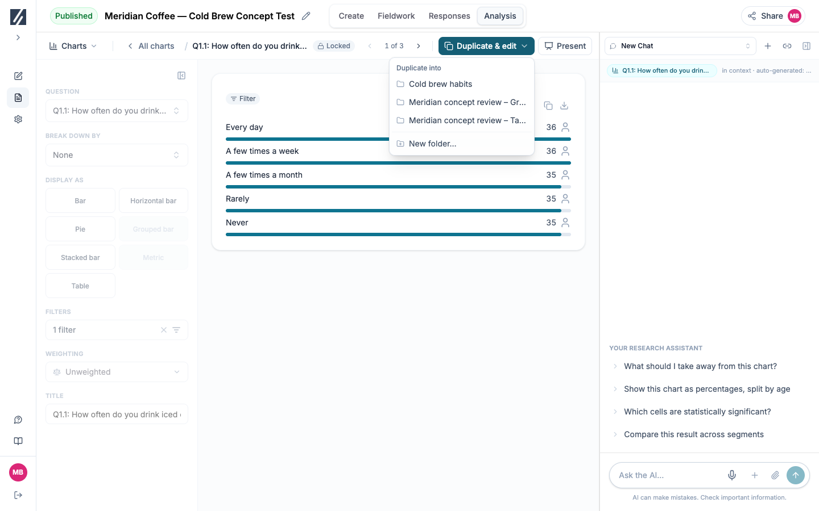This screenshot has height=511, width=819.
Task: Click respondents icon for A few times a month
Action: (565, 175)
